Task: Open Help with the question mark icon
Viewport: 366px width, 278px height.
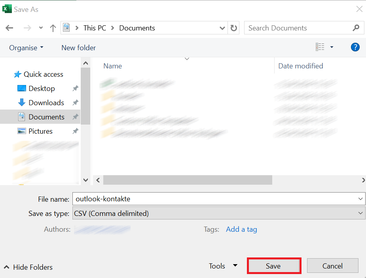Action: (355, 47)
